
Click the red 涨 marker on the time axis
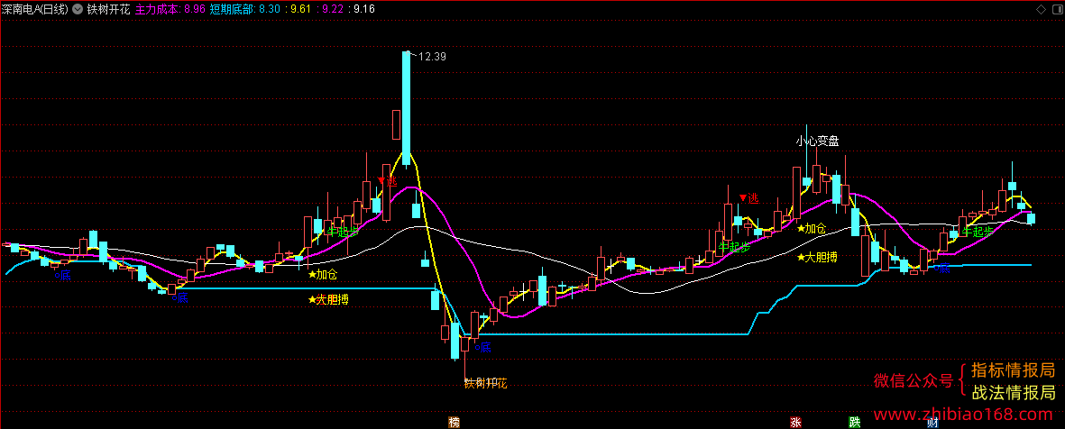click(x=795, y=422)
